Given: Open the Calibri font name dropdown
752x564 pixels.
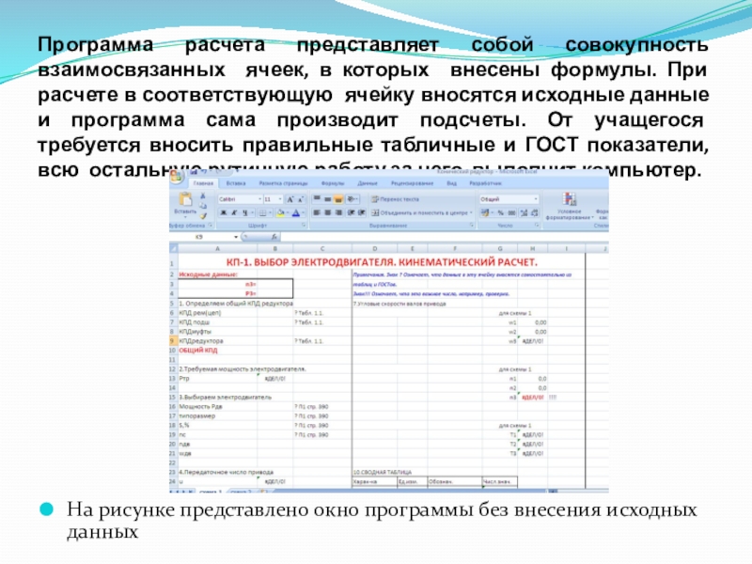Looking at the screenshot, I should pos(260,199).
